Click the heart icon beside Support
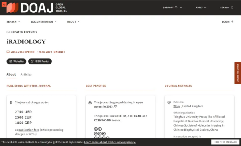 pyautogui.click(x=176, y=8)
